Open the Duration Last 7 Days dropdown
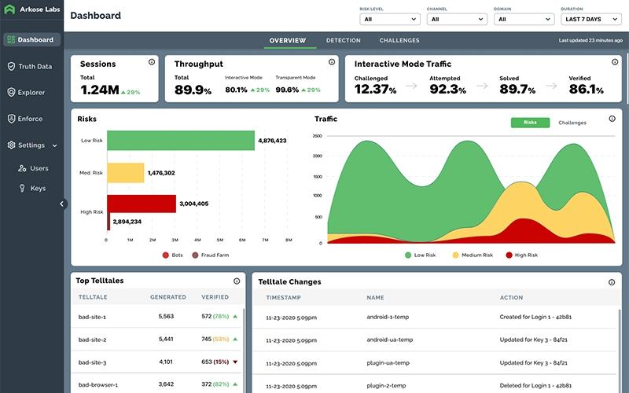629x393 pixels. (591, 19)
